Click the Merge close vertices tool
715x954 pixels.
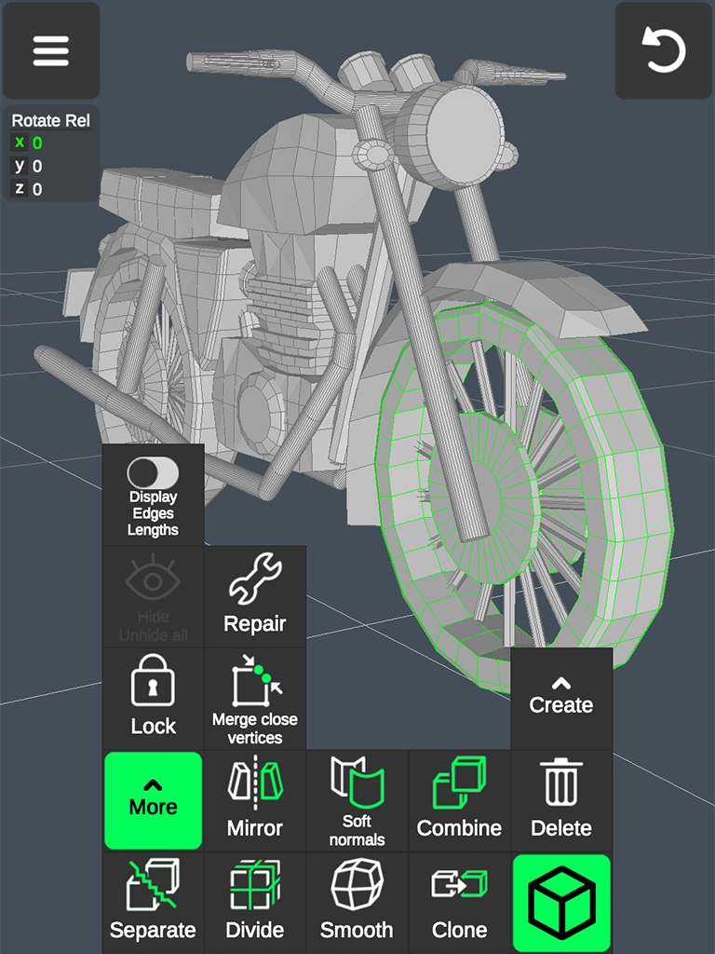(255, 699)
